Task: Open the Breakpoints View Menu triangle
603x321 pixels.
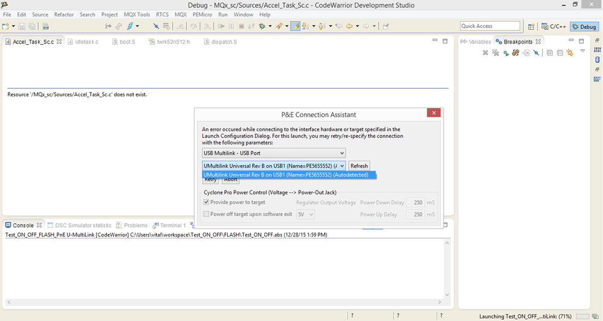Action: point(582,51)
